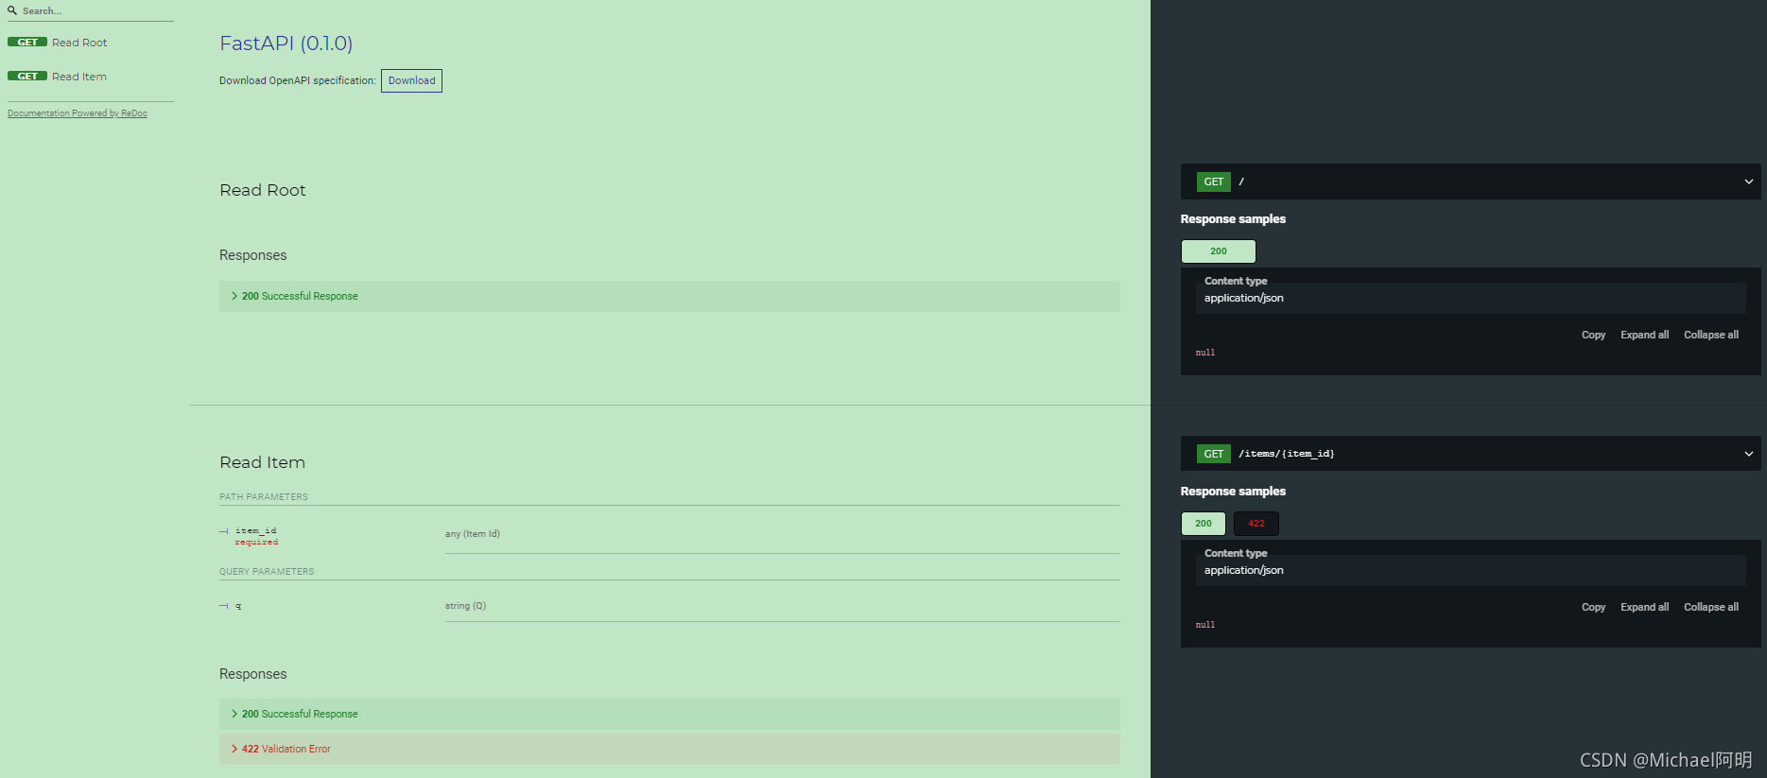Open Read Root in the sidebar menu

[x=79, y=43]
